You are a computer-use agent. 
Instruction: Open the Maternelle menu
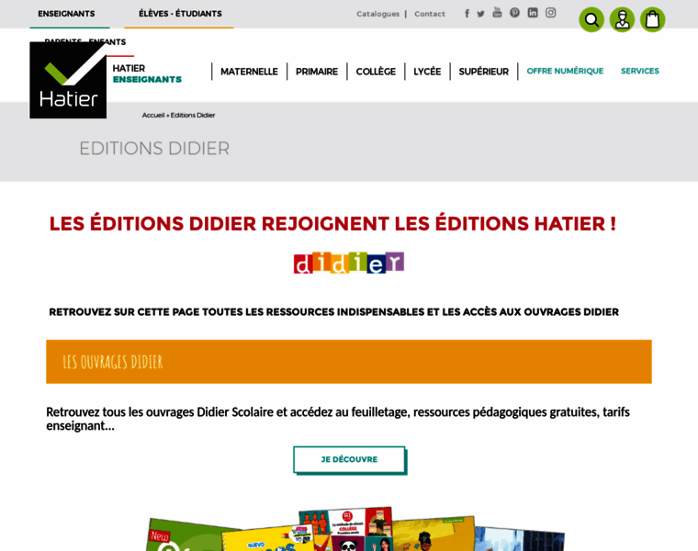[249, 72]
